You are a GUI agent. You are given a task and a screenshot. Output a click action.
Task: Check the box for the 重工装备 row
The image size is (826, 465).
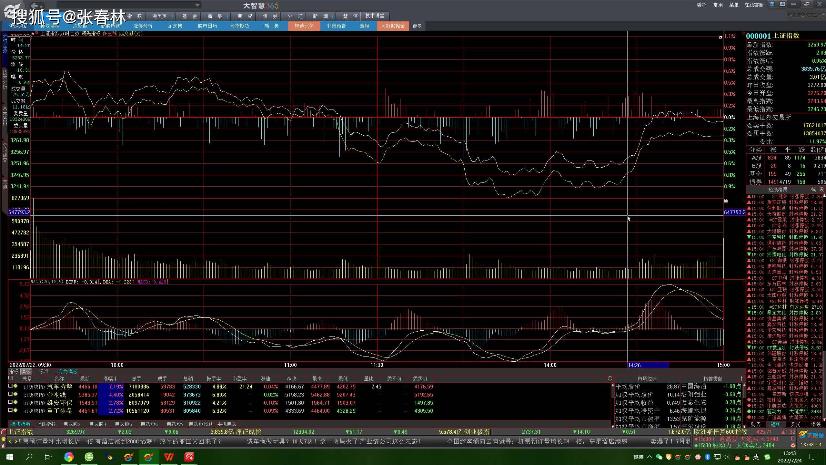pos(10,410)
